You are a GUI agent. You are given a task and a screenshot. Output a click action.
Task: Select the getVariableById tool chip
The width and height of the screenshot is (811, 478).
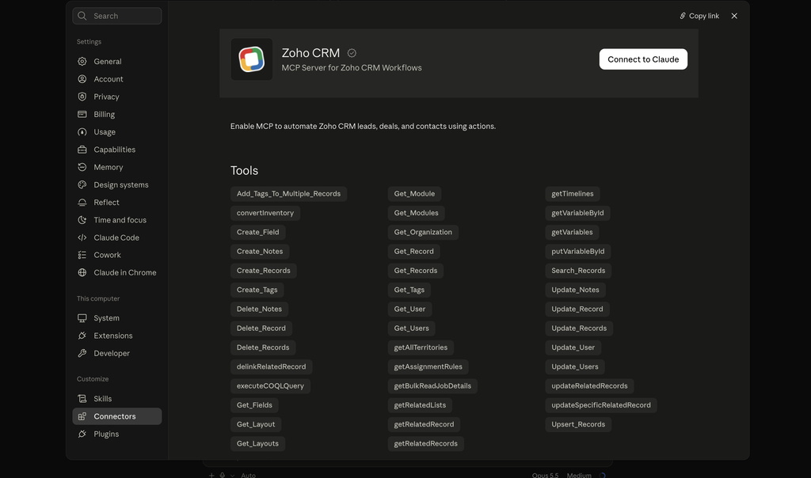point(577,213)
